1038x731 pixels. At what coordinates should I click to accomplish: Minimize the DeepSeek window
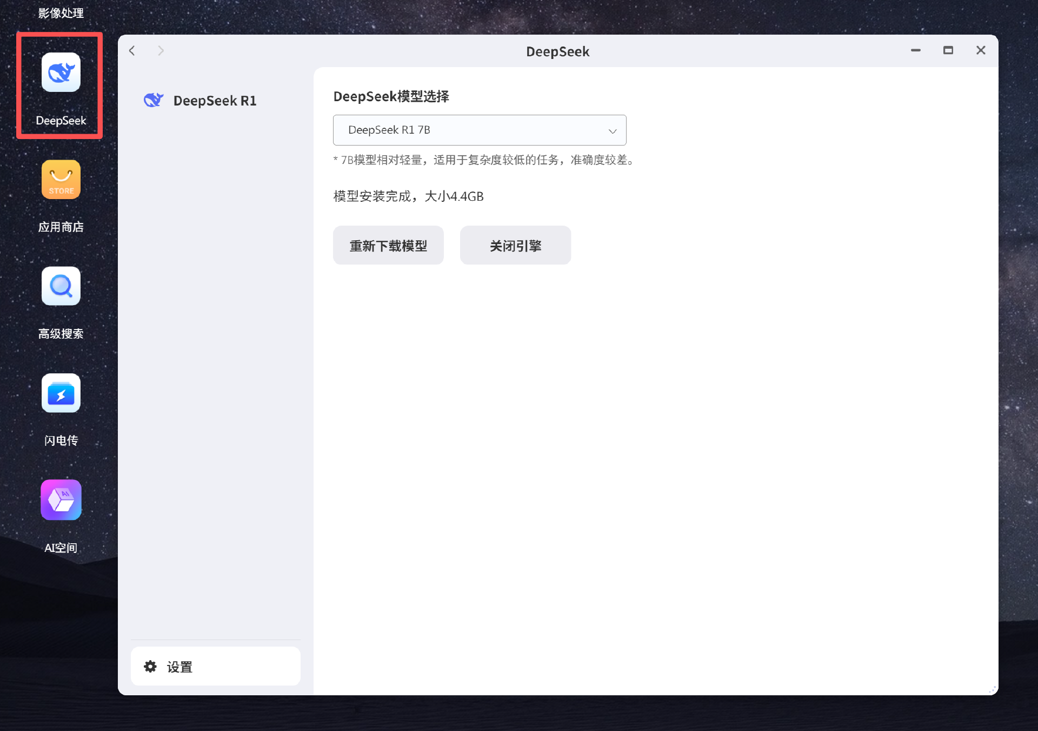[x=915, y=50]
